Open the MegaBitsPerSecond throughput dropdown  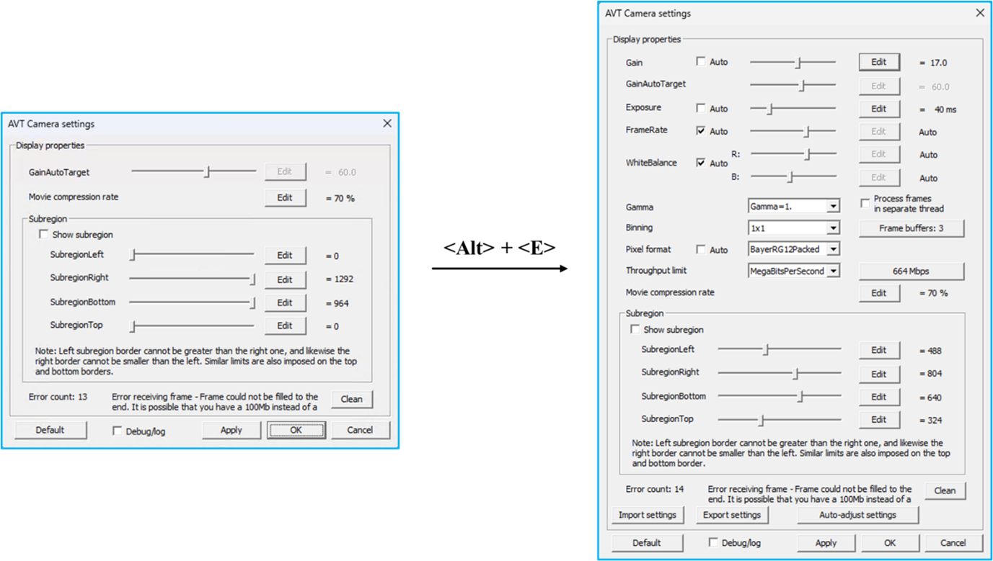[833, 271]
